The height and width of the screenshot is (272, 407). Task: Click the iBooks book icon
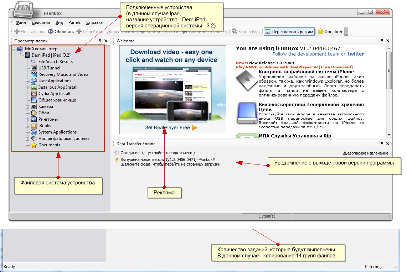(34, 126)
